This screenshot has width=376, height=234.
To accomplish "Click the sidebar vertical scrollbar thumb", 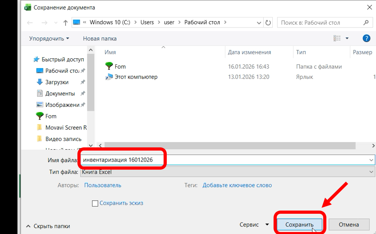I will point(91,82).
